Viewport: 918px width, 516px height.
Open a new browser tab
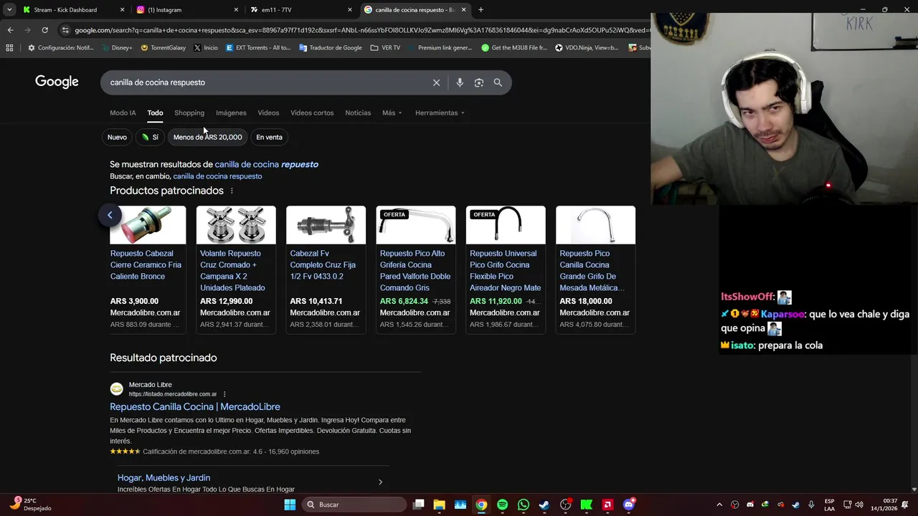point(481,10)
